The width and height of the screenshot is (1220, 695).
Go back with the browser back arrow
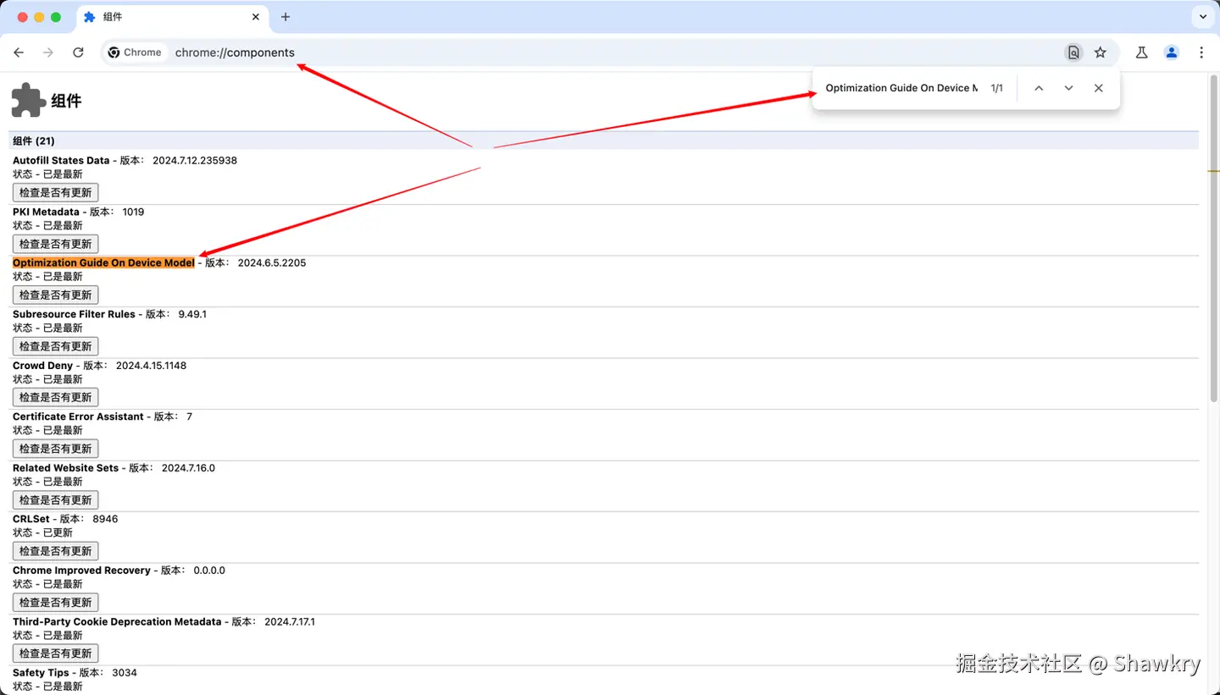coord(19,52)
